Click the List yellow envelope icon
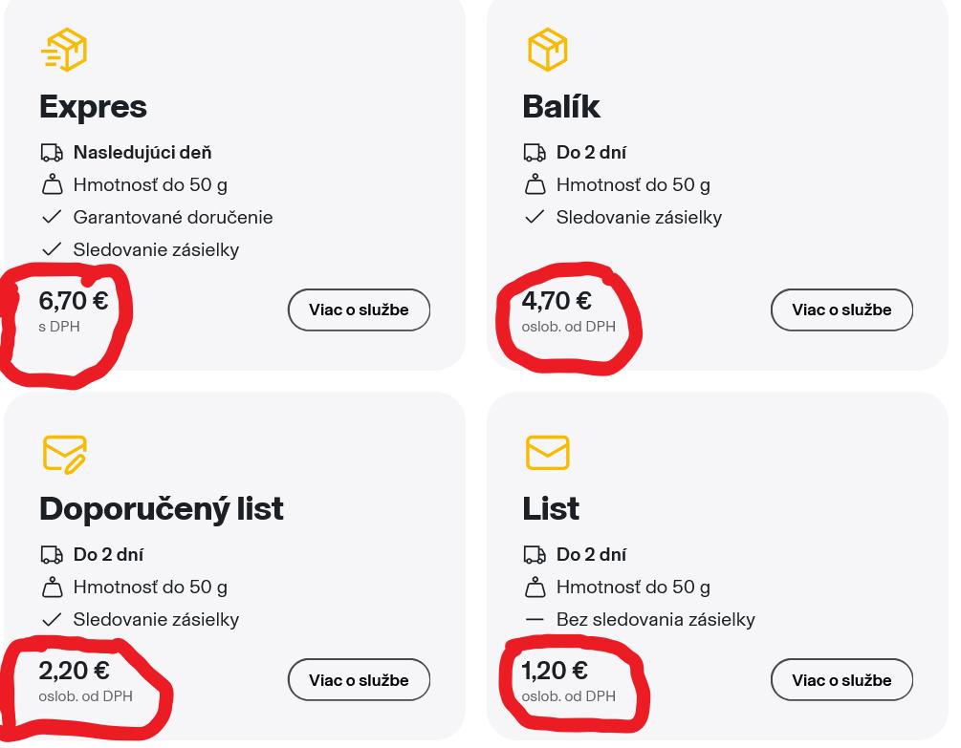Screen dimensions: 961x748 pos(547,453)
